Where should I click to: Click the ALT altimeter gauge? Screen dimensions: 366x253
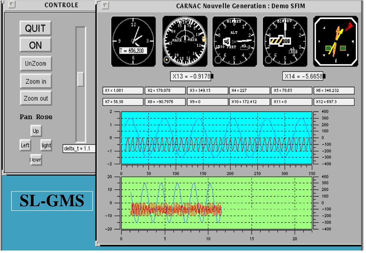click(235, 41)
